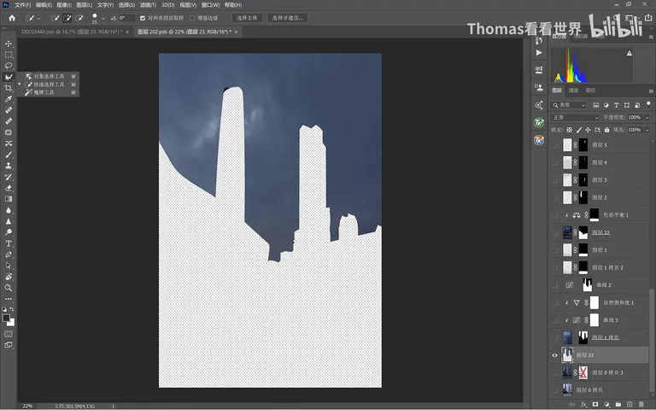656x410 pixels.
Task: Hide layer 图层 23 via eye icon
Action: [554, 355]
